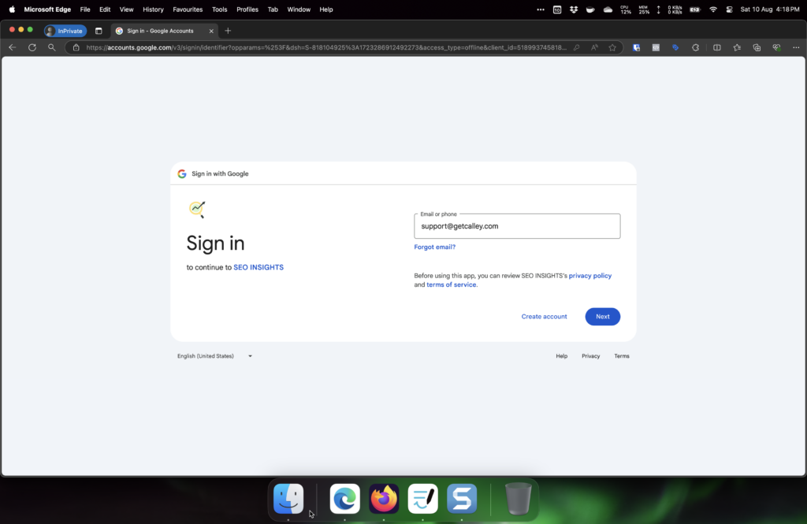This screenshot has height=524, width=807.
Task: Open Microsoft Edge from the Dock
Action: click(x=344, y=498)
